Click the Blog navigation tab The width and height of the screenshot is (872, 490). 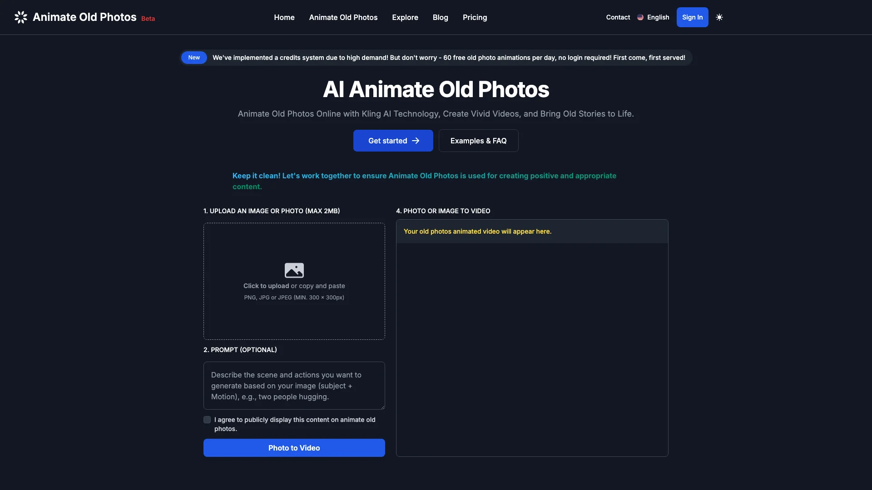(x=440, y=17)
